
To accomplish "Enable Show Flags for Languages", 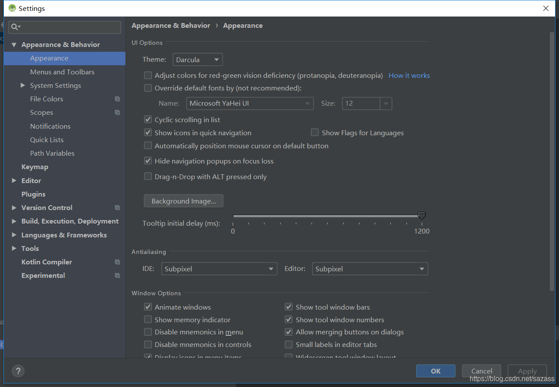I will point(315,133).
